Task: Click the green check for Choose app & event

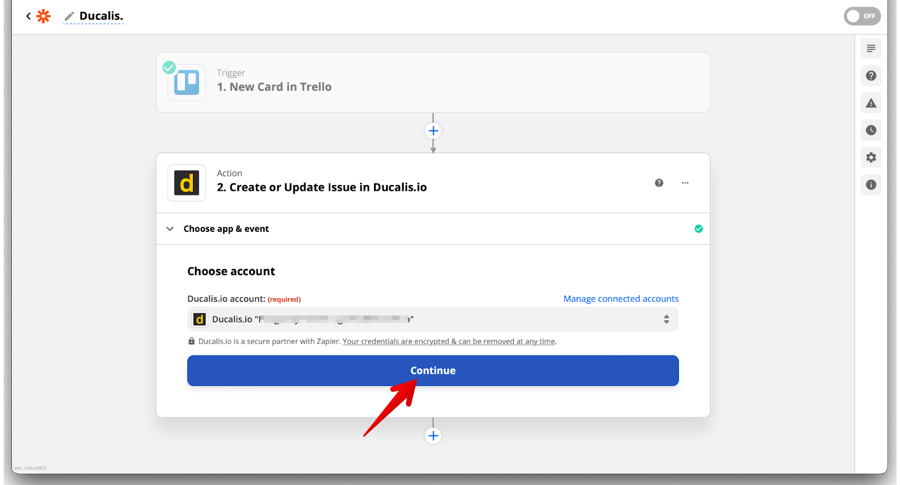Action: pos(699,228)
